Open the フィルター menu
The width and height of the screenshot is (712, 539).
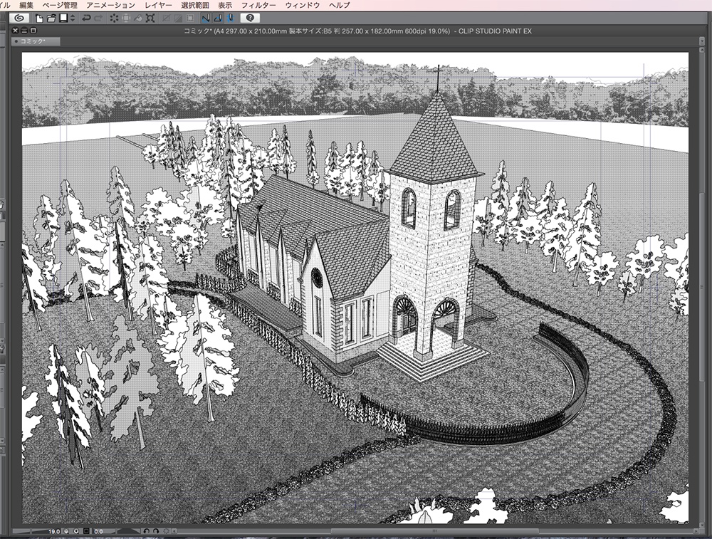point(258,5)
